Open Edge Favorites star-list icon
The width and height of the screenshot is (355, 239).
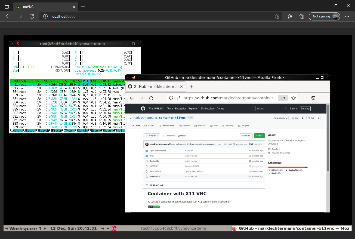point(290,16)
